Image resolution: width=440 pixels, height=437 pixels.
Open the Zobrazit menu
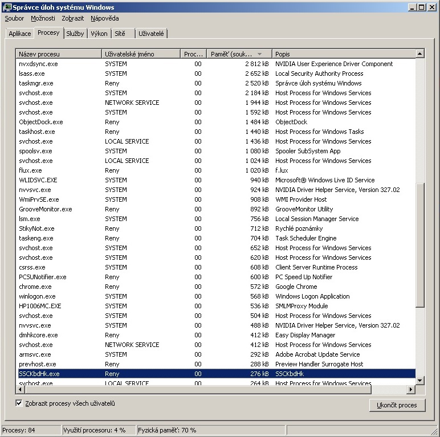click(73, 18)
